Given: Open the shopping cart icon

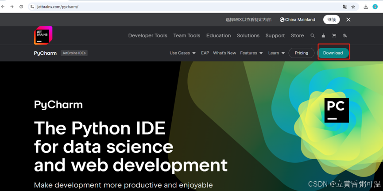Looking at the screenshot, I should click(x=334, y=36).
